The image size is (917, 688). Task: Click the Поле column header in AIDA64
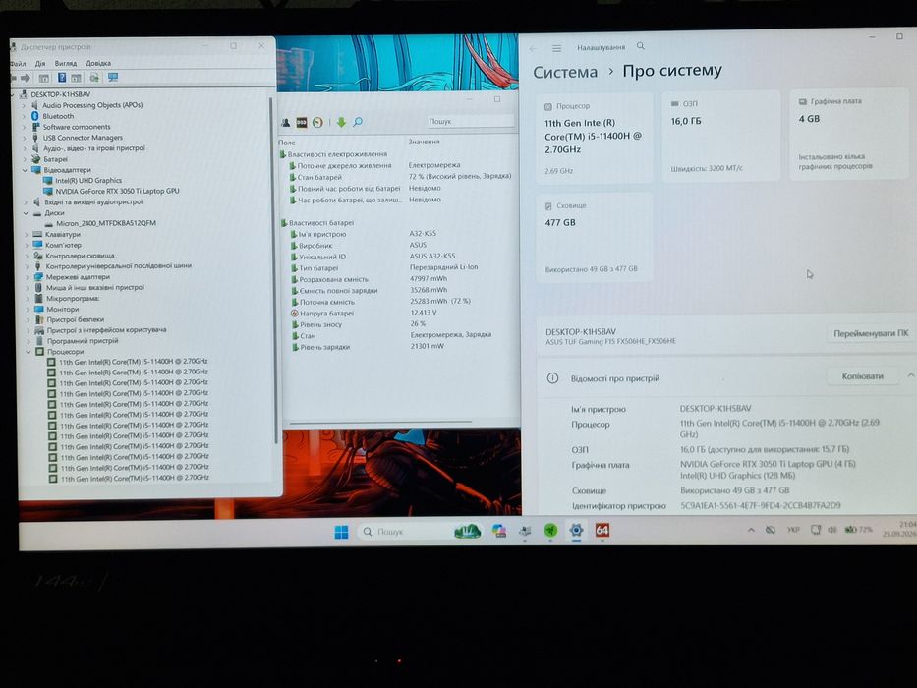tap(287, 143)
